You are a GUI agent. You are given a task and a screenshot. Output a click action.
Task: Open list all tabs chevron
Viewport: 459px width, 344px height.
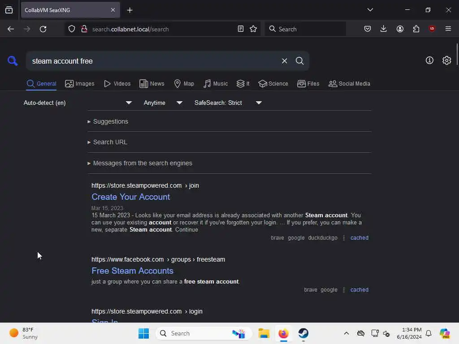click(370, 10)
